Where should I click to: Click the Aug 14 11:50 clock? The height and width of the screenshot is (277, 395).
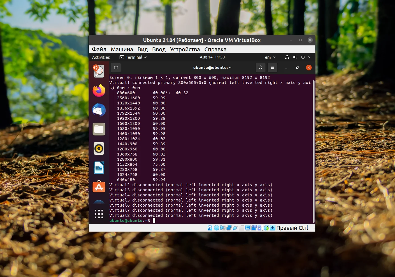tap(212, 57)
